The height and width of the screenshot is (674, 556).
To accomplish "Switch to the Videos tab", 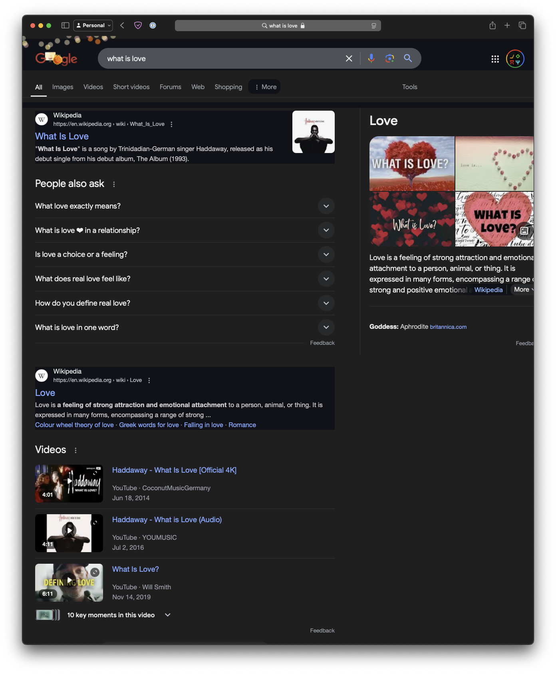I will click(93, 87).
